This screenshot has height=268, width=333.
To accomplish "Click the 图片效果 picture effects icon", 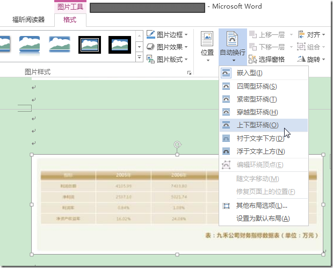I will coord(150,47).
